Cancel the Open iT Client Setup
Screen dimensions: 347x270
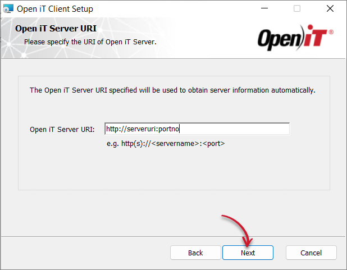click(x=311, y=253)
